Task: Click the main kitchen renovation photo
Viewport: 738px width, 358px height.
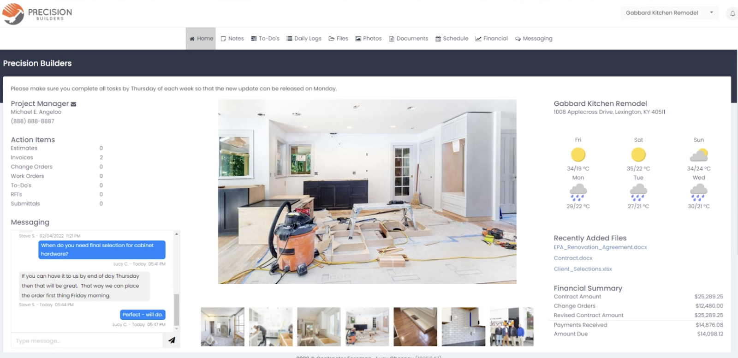Action: (367, 191)
